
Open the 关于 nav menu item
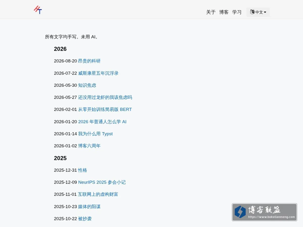point(211,12)
